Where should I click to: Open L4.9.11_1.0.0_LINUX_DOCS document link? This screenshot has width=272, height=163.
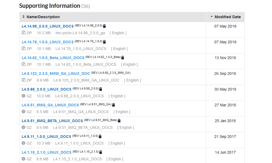pos(47,136)
